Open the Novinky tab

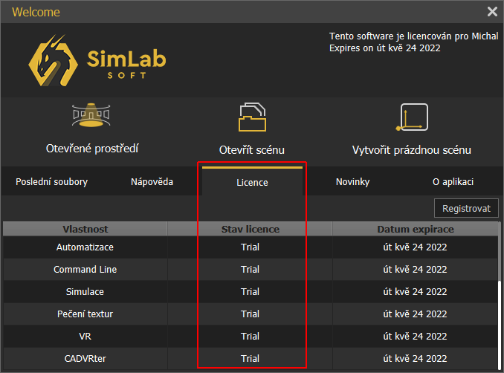(352, 182)
